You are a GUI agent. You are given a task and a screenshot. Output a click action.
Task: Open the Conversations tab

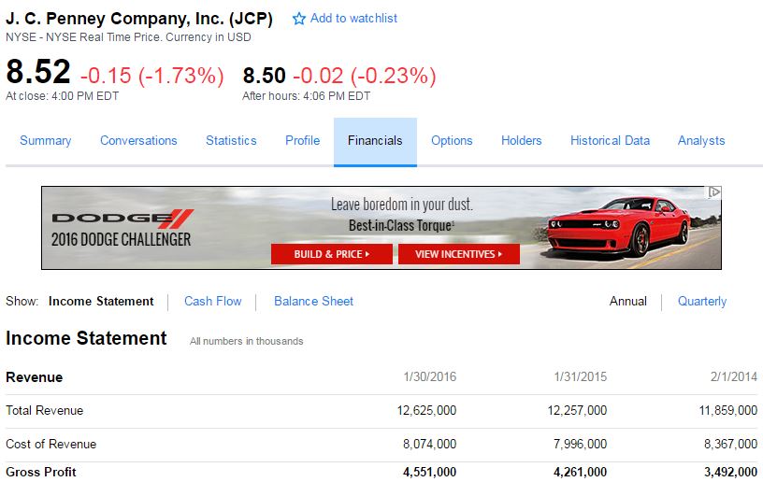138,140
